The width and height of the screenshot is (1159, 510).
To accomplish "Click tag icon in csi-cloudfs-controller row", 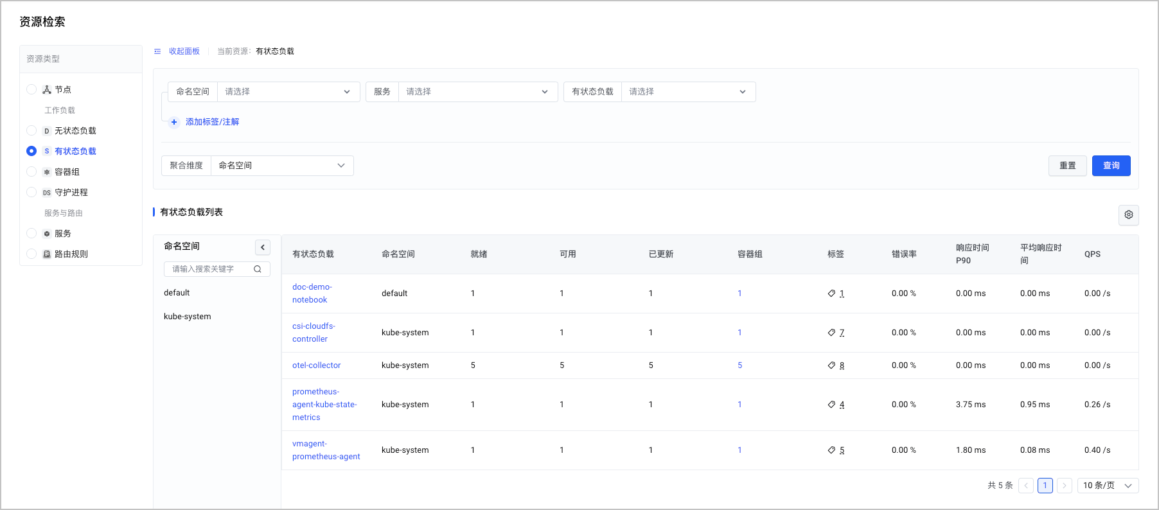I will click(x=831, y=333).
